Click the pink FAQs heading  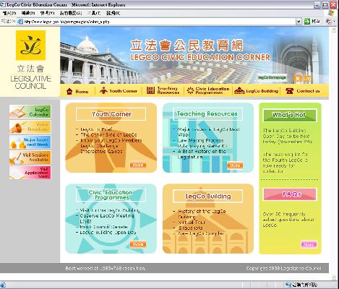[290, 194]
